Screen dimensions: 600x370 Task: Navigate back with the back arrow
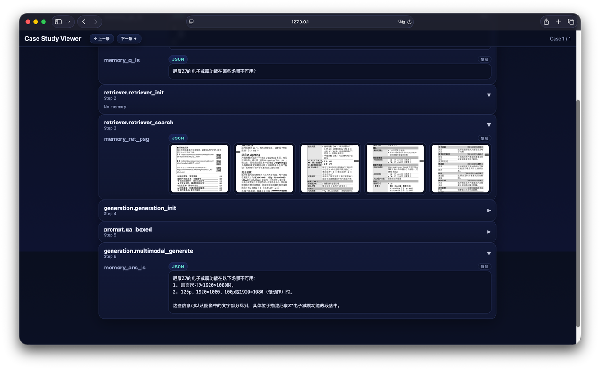tap(83, 22)
